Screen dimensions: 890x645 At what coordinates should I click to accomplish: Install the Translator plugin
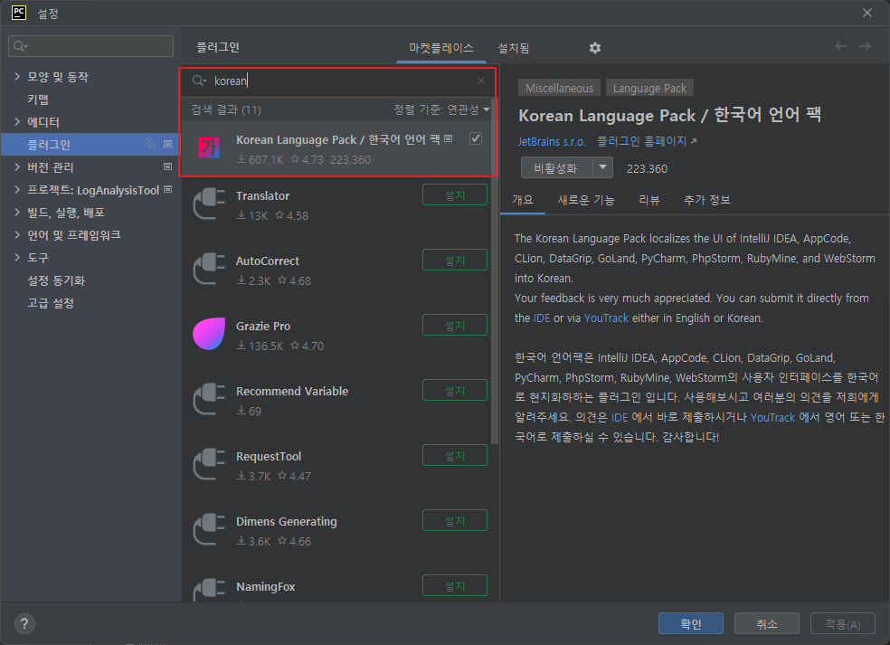click(x=455, y=194)
